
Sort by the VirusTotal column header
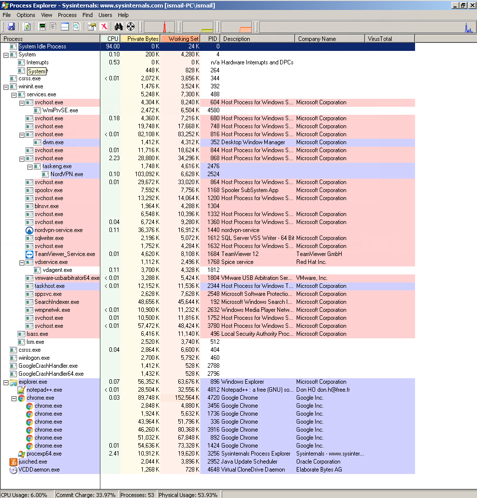390,39
